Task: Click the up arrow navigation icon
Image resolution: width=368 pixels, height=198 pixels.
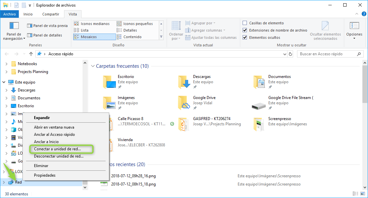Action: coord(31,54)
